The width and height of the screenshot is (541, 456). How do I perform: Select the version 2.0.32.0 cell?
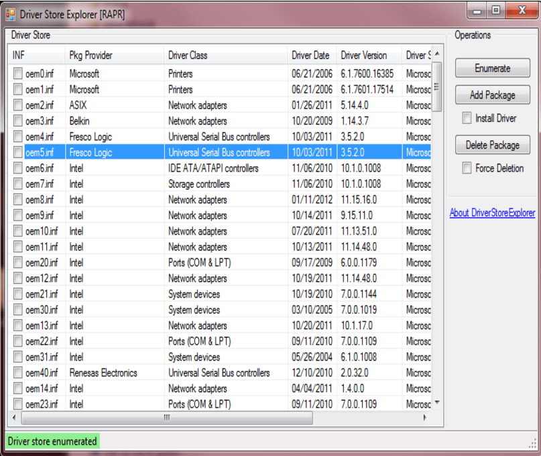(x=355, y=373)
